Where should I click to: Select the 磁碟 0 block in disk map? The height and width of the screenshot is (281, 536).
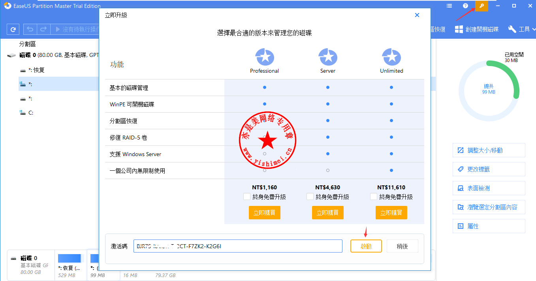pos(30,265)
